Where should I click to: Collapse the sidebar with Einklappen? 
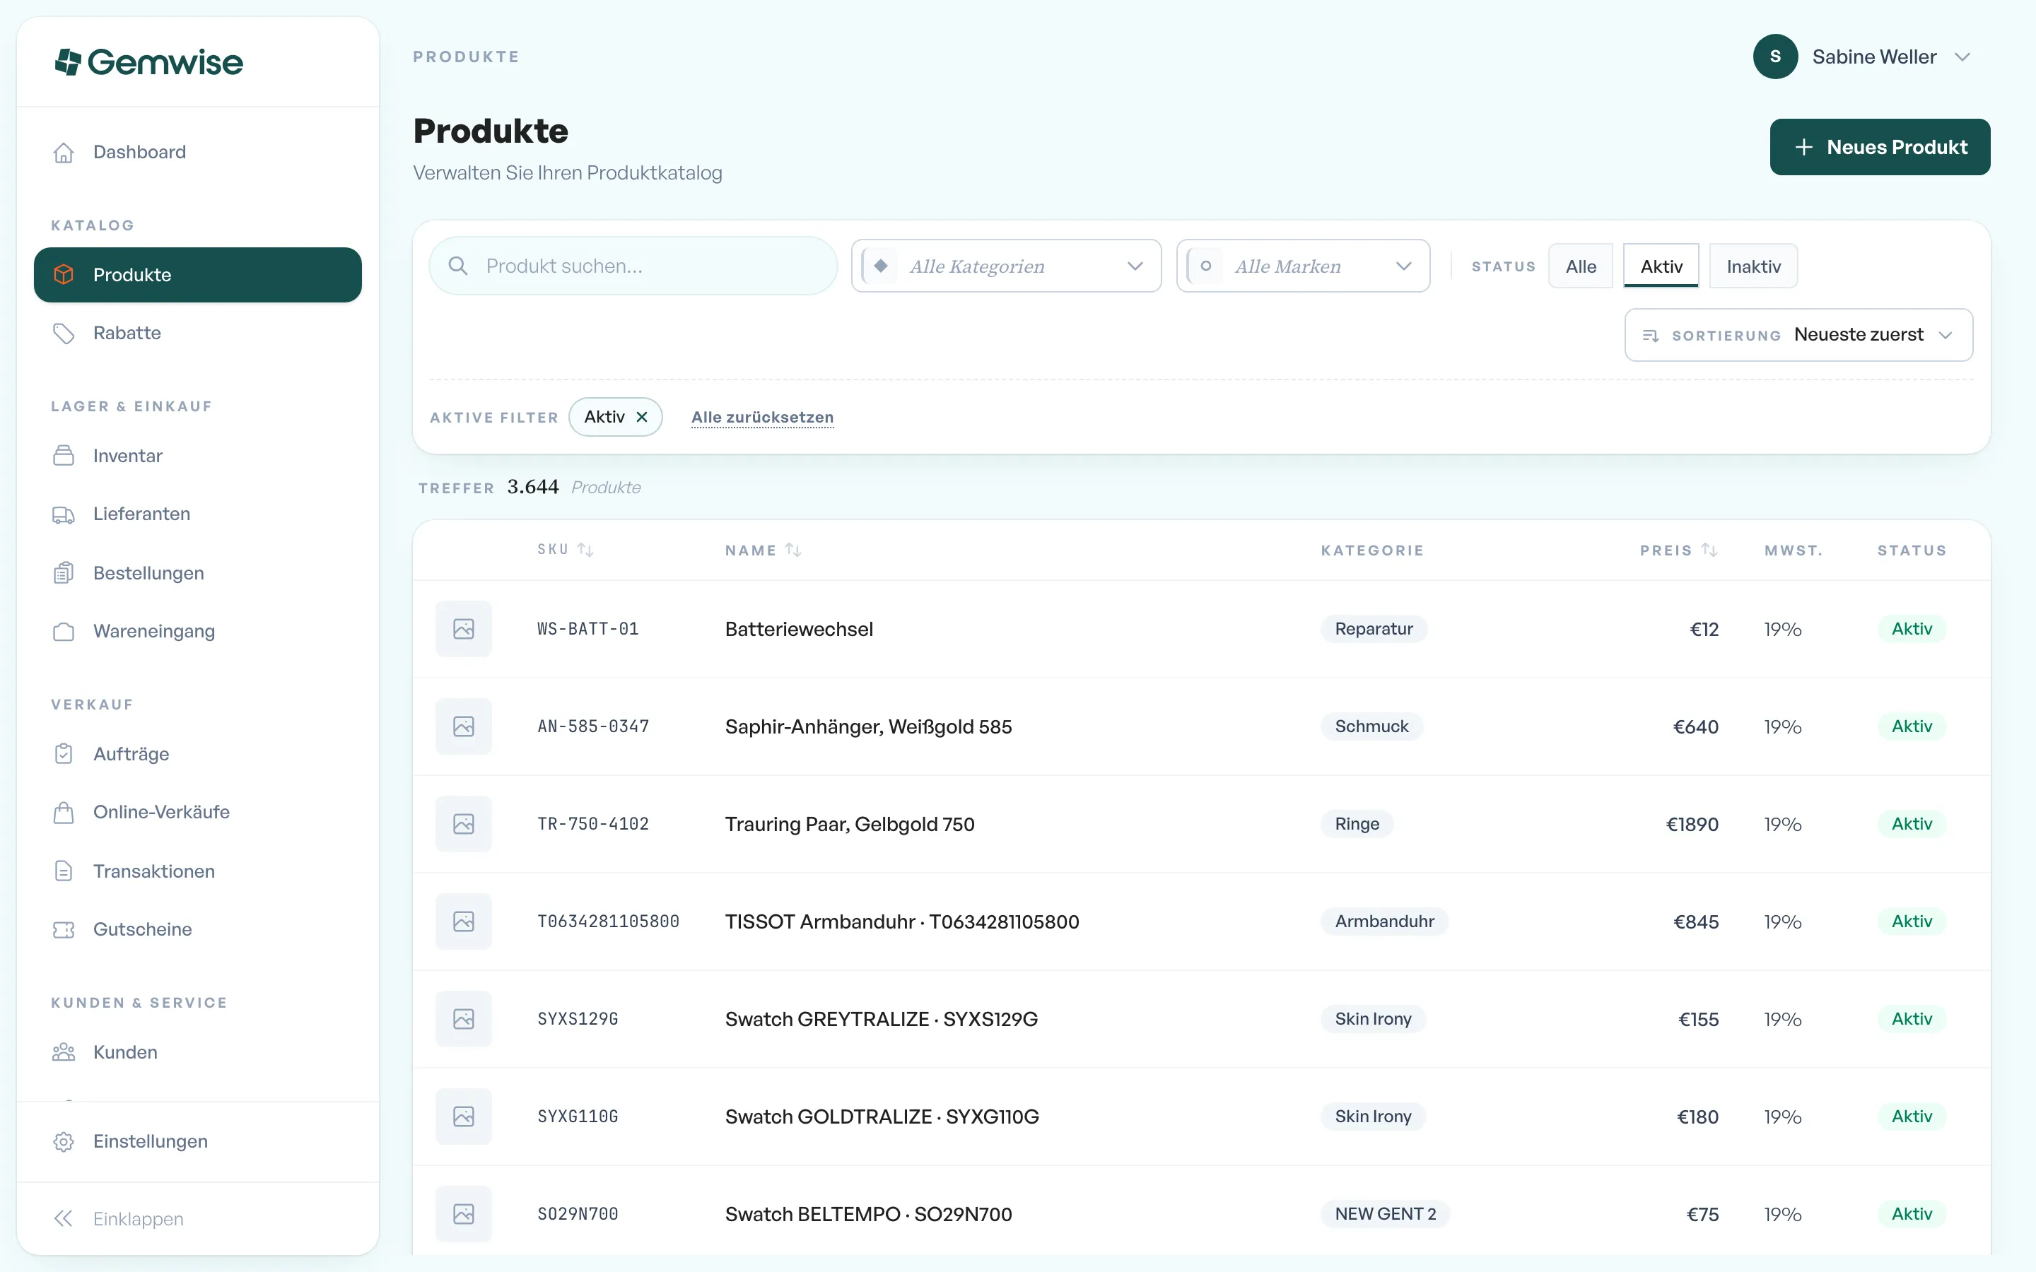click(198, 1218)
